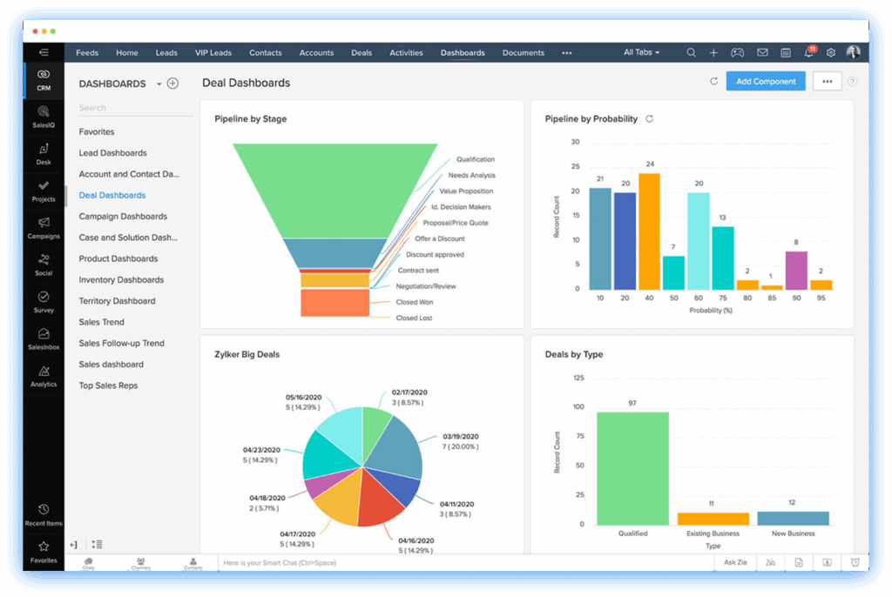Open the Activities tab
The width and height of the screenshot is (892, 597).
coord(406,52)
